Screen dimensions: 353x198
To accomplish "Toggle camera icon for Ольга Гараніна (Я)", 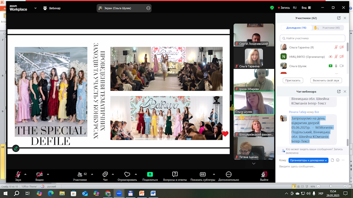I will pyautogui.click(x=342, y=47).
